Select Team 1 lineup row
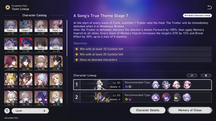 click(142, 85)
